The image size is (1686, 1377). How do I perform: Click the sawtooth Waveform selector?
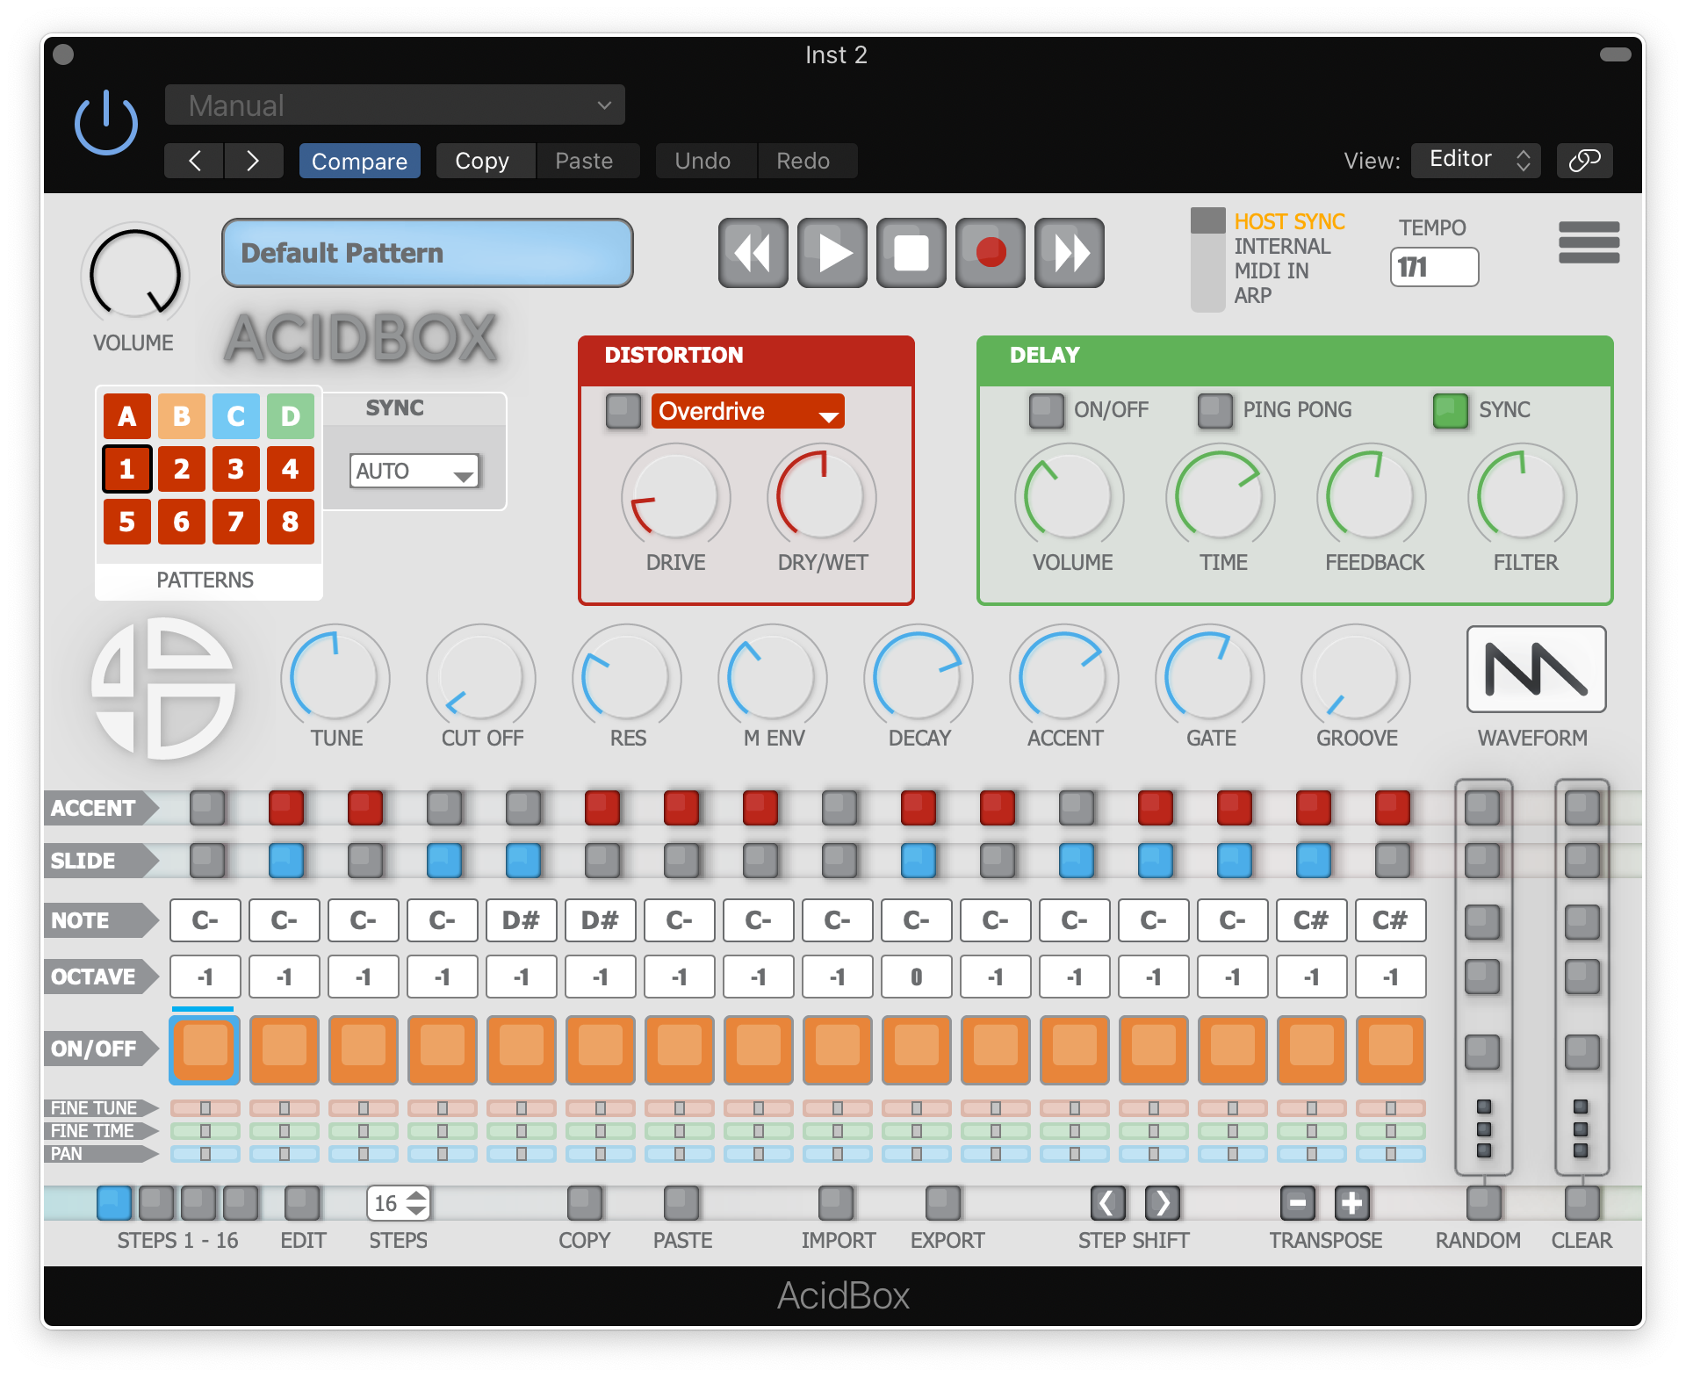pyautogui.click(x=1535, y=670)
